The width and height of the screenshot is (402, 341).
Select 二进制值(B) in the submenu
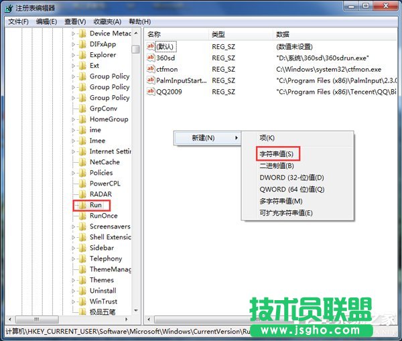tap(277, 165)
